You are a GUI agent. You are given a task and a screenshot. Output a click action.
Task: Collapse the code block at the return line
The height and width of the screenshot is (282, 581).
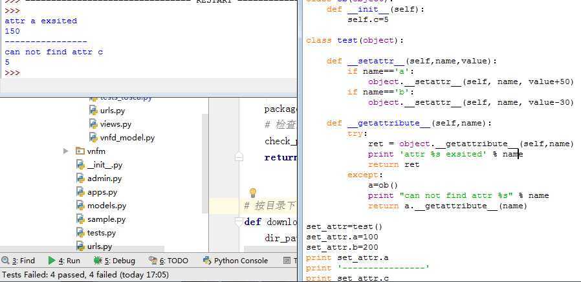click(x=239, y=158)
